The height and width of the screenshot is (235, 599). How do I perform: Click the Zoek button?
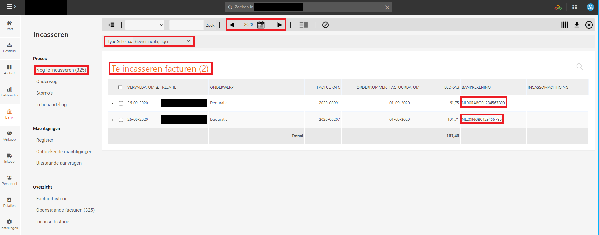click(210, 25)
